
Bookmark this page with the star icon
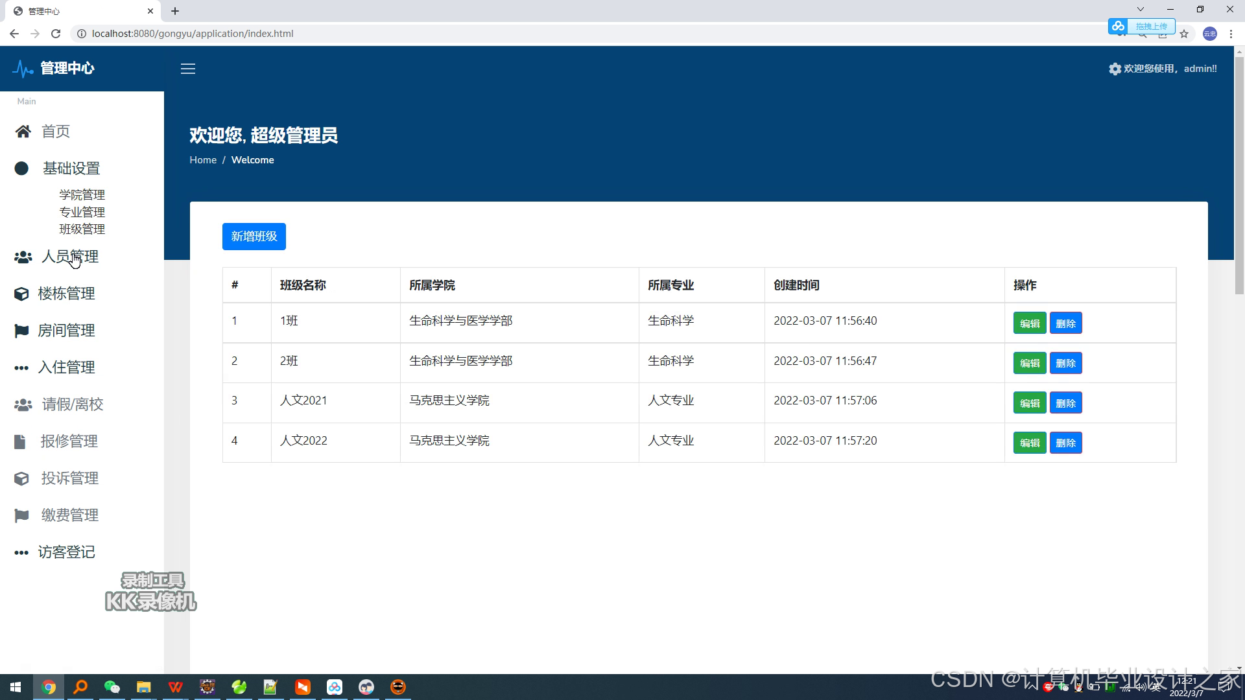point(1184,34)
